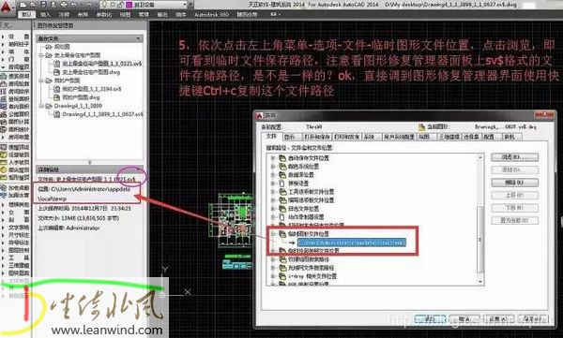The image size is (563, 338).
Task: Click the 公摊面积 tool icon in sidebar
Action: pos(3,114)
